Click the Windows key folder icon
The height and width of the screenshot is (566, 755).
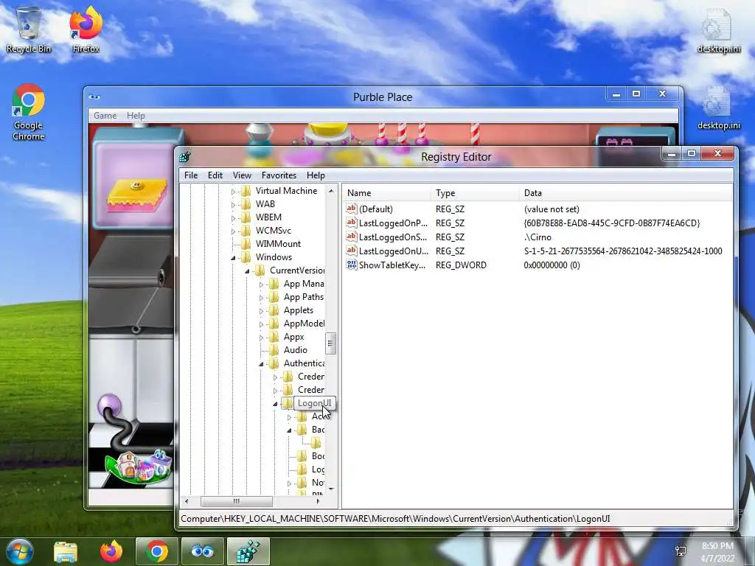246,257
